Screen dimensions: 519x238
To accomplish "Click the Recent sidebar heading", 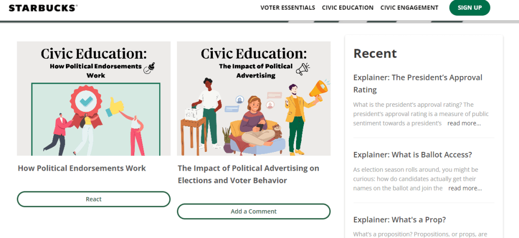I will (x=375, y=53).
